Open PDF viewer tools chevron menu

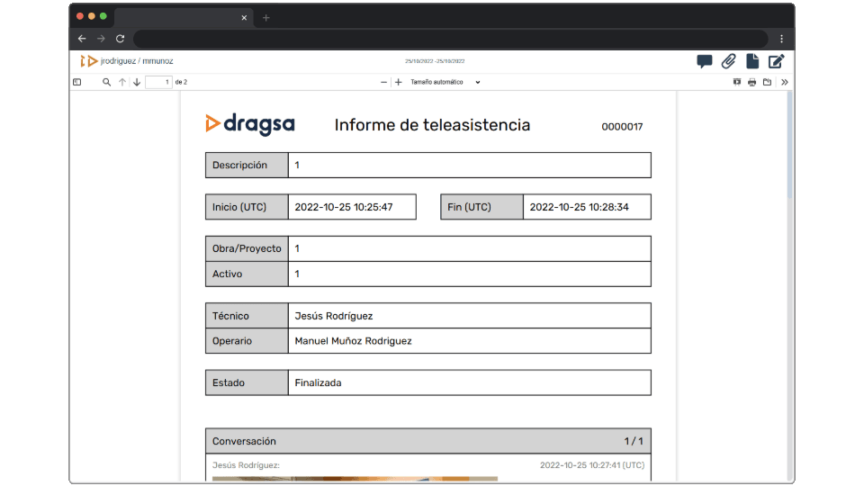point(785,82)
